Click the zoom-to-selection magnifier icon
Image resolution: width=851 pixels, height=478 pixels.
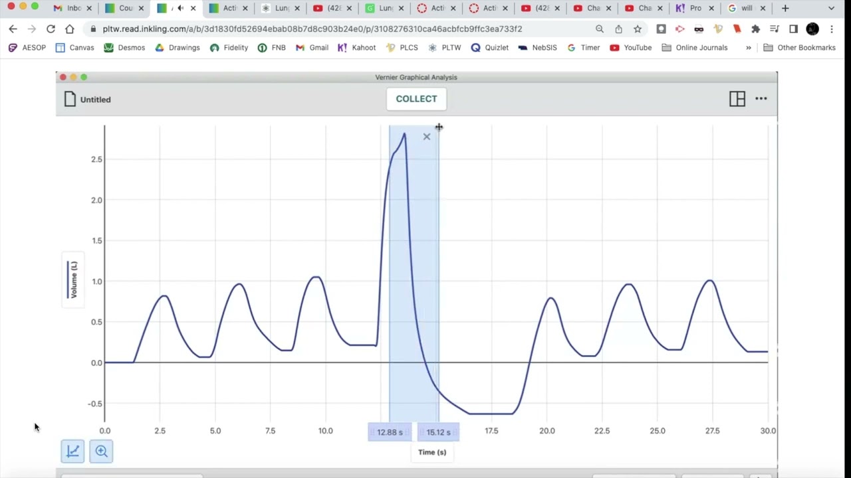[101, 451]
